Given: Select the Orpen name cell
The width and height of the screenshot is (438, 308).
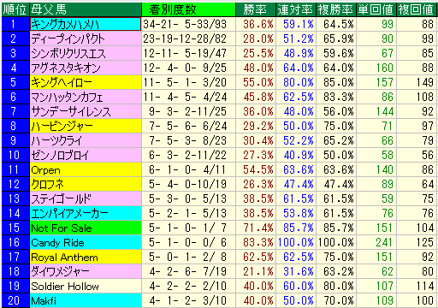Looking at the screenshot, I should pos(86,169).
